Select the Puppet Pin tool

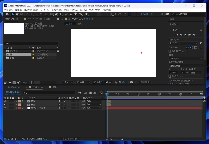[86, 14]
